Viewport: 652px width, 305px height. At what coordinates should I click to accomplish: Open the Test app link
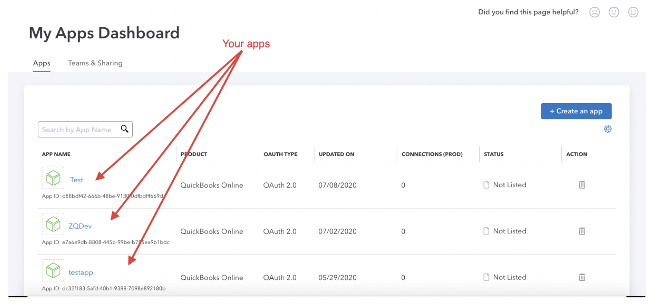point(77,180)
